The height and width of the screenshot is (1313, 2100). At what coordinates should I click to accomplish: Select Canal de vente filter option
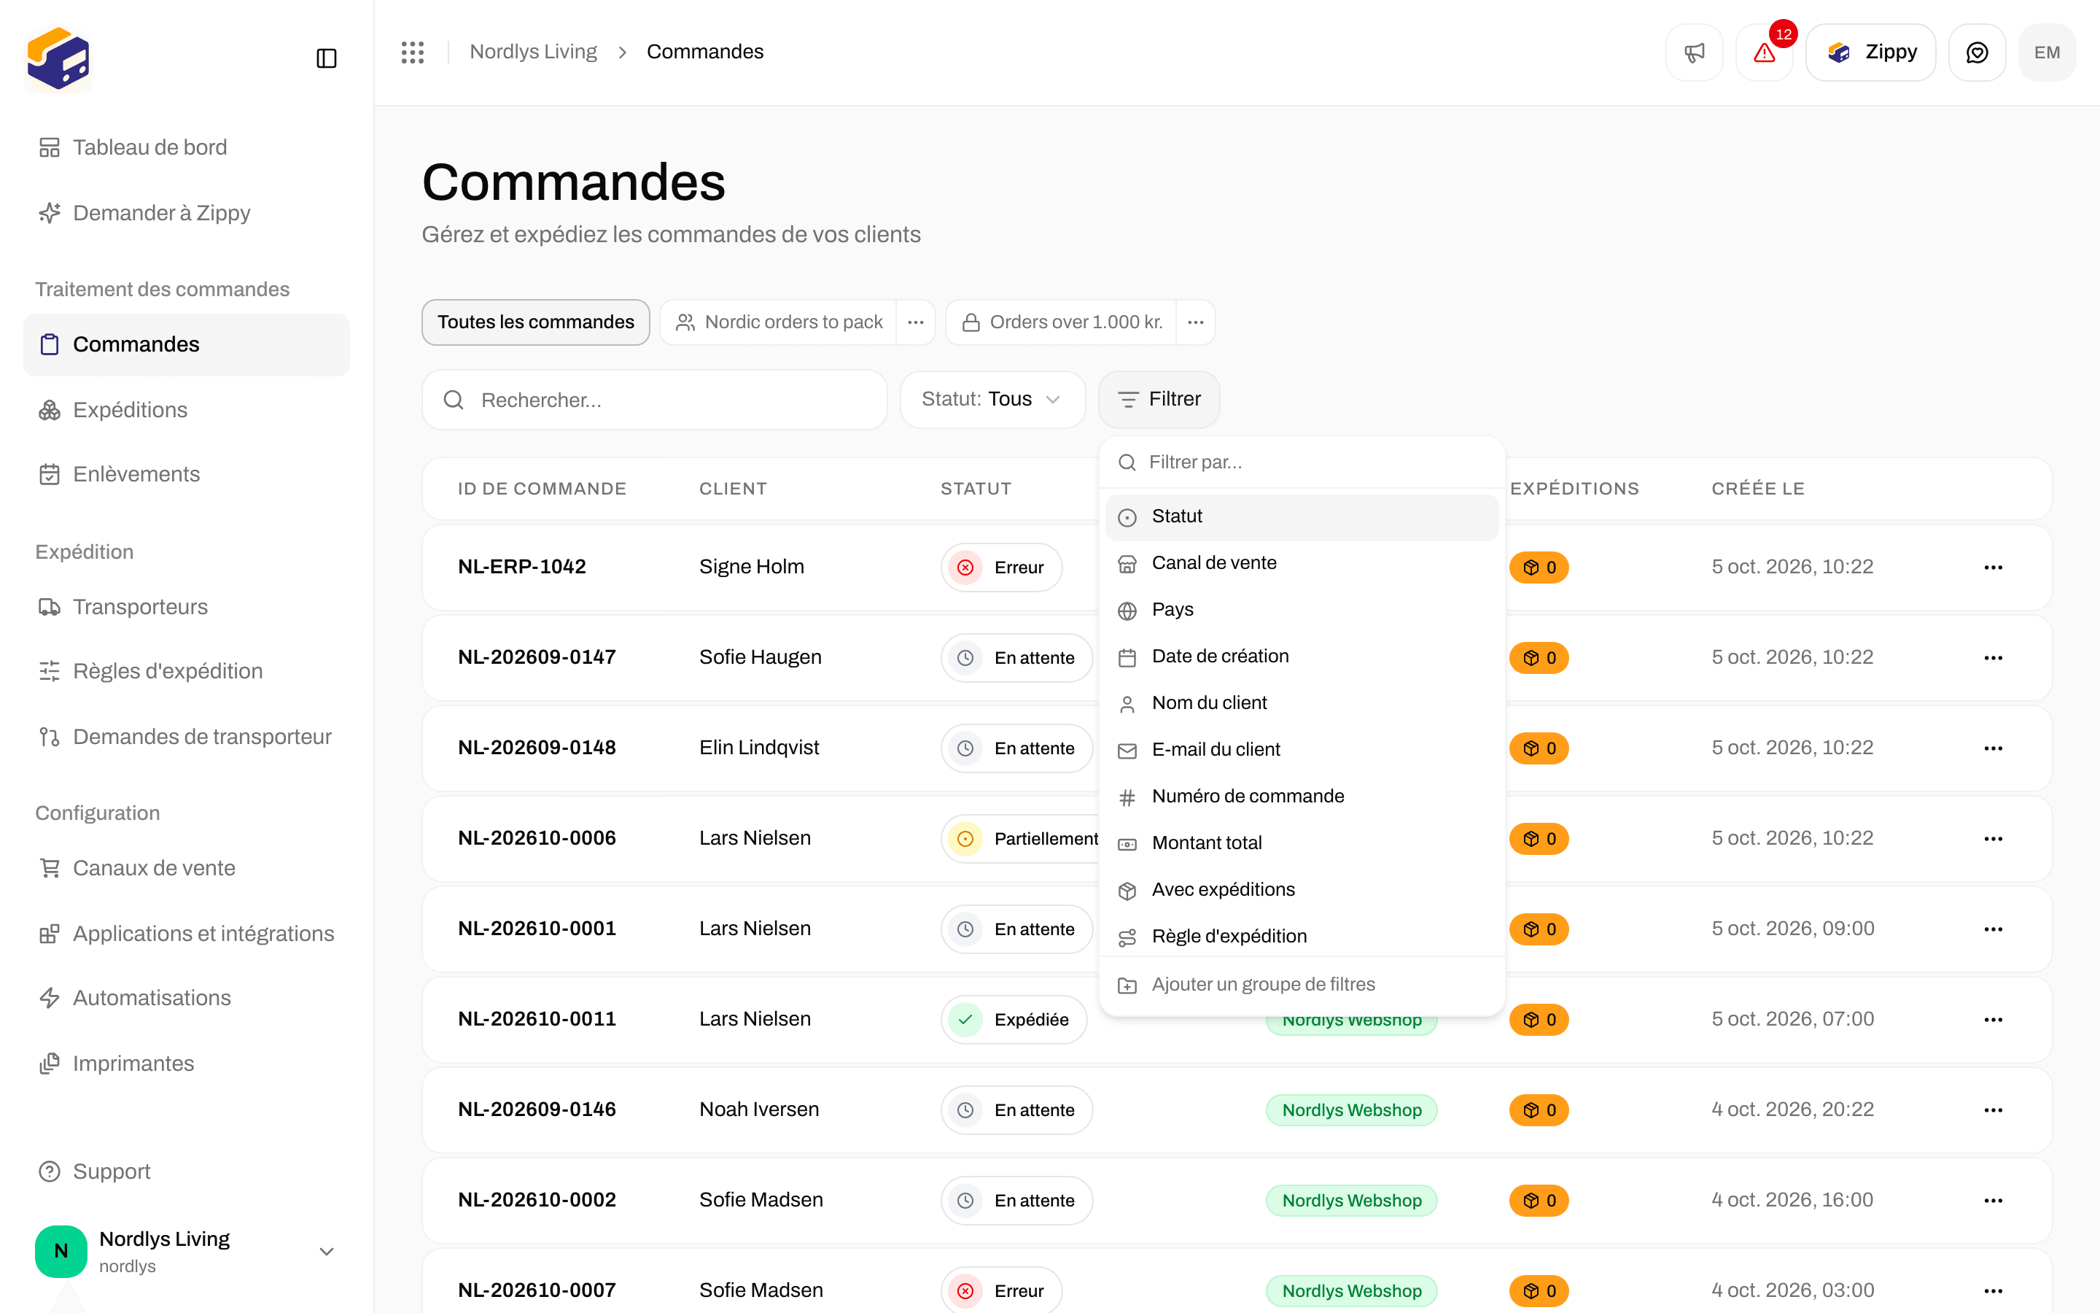tap(1302, 564)
